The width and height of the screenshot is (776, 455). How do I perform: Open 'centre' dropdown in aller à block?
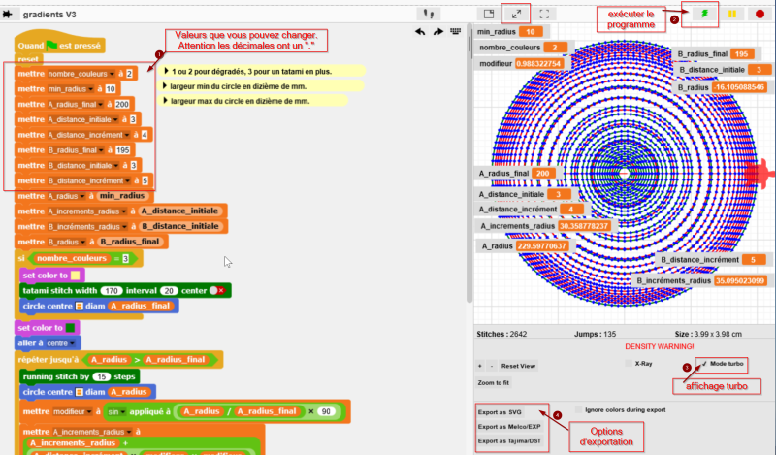[73, 343]
